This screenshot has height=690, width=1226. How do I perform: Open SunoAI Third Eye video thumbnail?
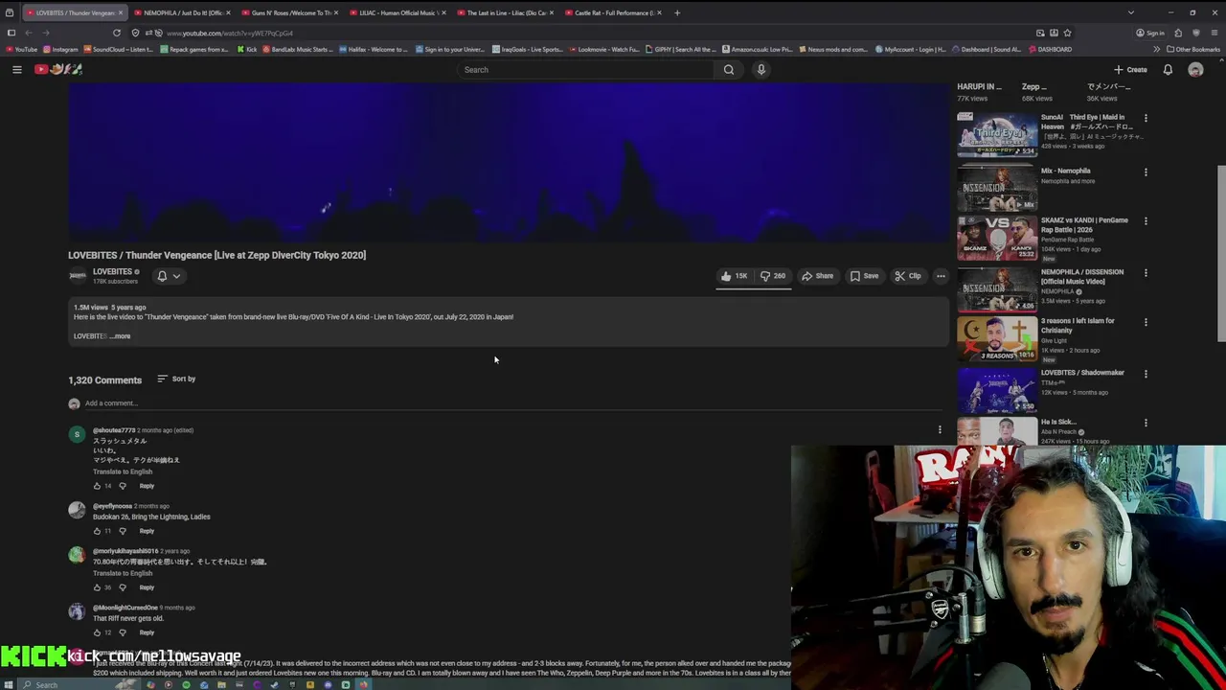coord(997,134)
